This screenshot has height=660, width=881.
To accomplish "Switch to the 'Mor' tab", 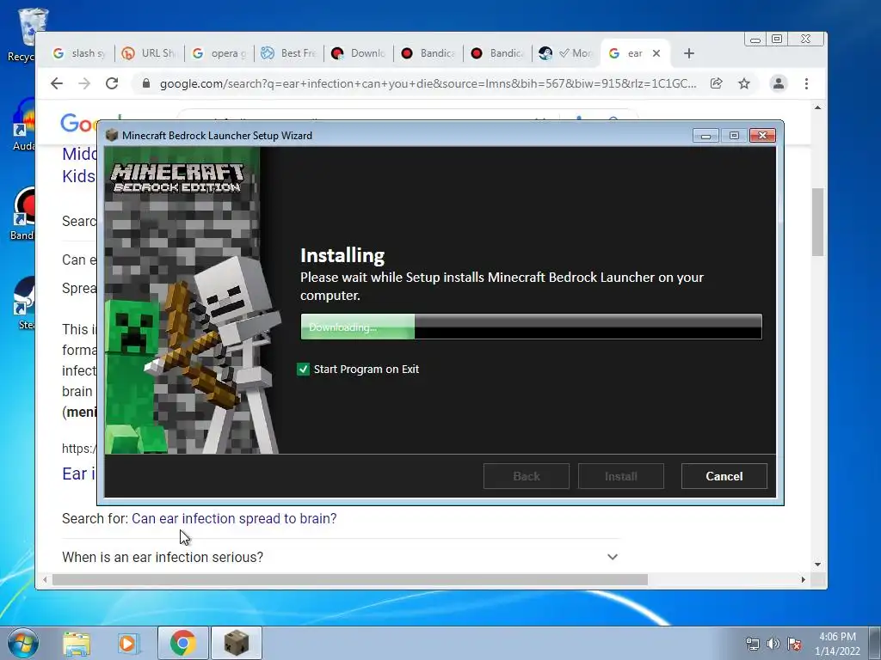I will click(564, 53).
